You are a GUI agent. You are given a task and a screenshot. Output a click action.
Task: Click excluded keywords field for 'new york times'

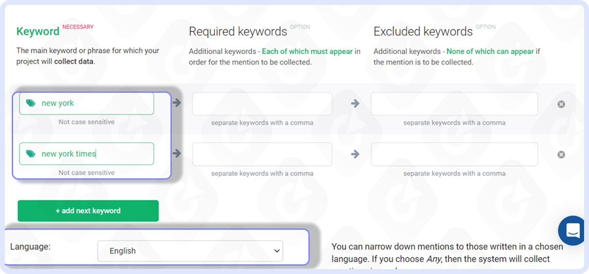coord(454,154)
